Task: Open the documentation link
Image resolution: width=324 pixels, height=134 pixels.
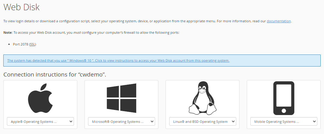Action: point(279,21)
